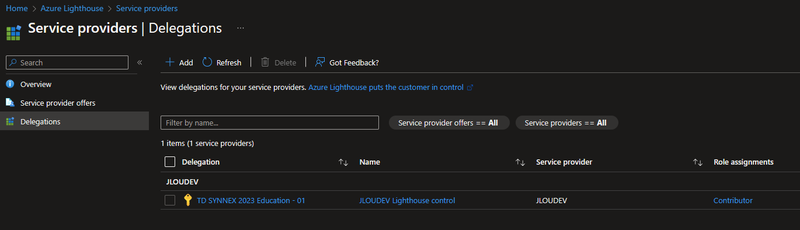
Task: Click the Delete button
Action: point(278,62)
